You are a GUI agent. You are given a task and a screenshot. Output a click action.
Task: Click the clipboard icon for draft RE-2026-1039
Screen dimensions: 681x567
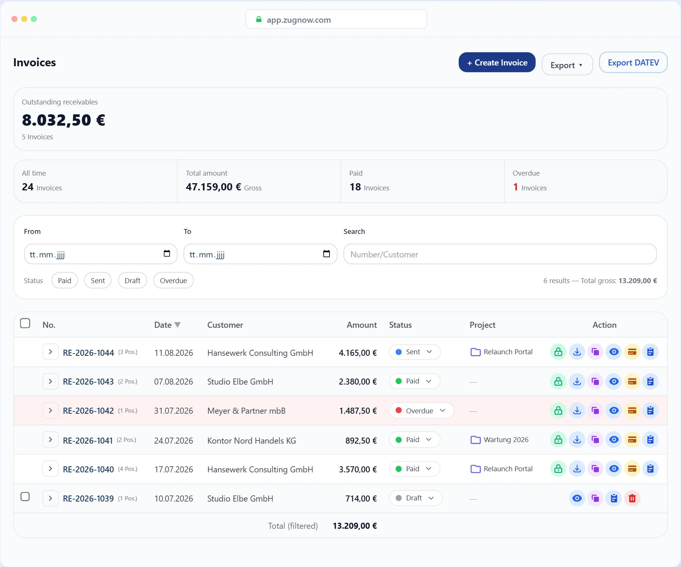coord(614,498)
